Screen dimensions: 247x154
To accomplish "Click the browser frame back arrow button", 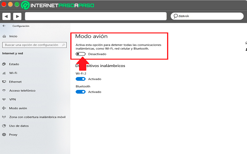I will pos(6,16).
